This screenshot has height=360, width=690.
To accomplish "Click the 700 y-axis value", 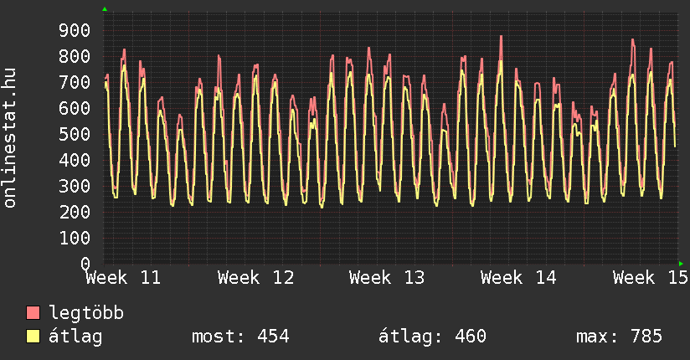I will 75,83.
